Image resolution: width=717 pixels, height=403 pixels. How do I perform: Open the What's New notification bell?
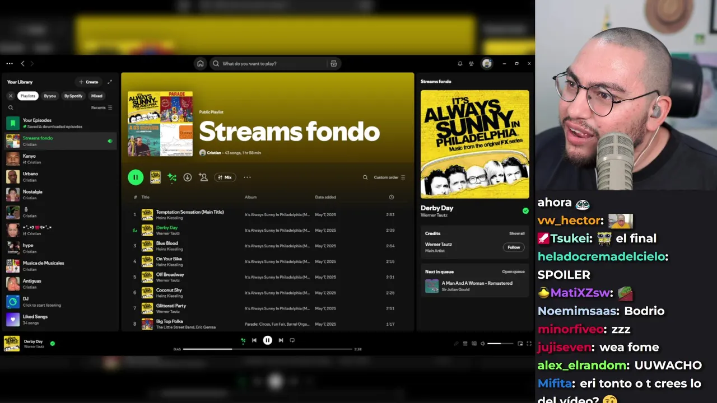[460, 64]
